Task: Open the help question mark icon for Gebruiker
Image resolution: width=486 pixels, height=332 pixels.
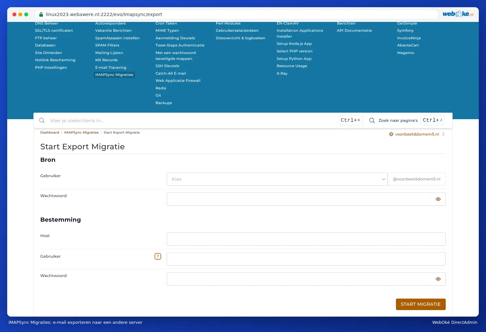Action: pos(158,256)
